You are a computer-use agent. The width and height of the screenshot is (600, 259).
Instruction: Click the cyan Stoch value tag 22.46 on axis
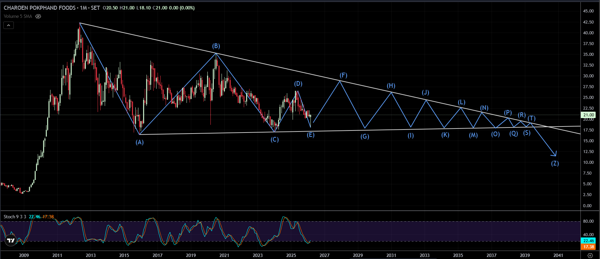[x=588, y=241]
